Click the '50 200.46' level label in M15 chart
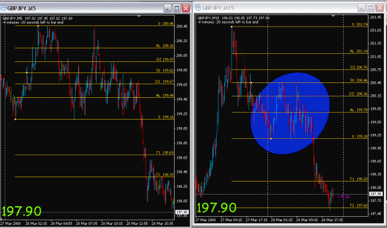Screen dimensions: 387x228 (359, 81)
